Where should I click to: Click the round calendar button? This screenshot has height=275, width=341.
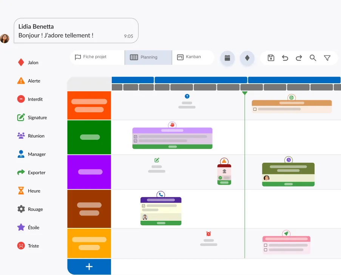(x=227, y=58)
